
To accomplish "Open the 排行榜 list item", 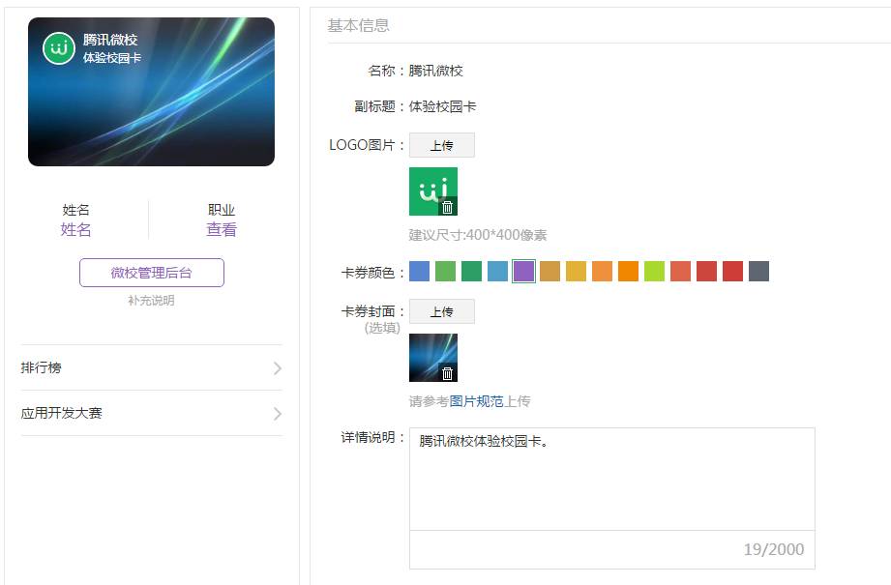I will pyautogui.click(x=151, y=367).
